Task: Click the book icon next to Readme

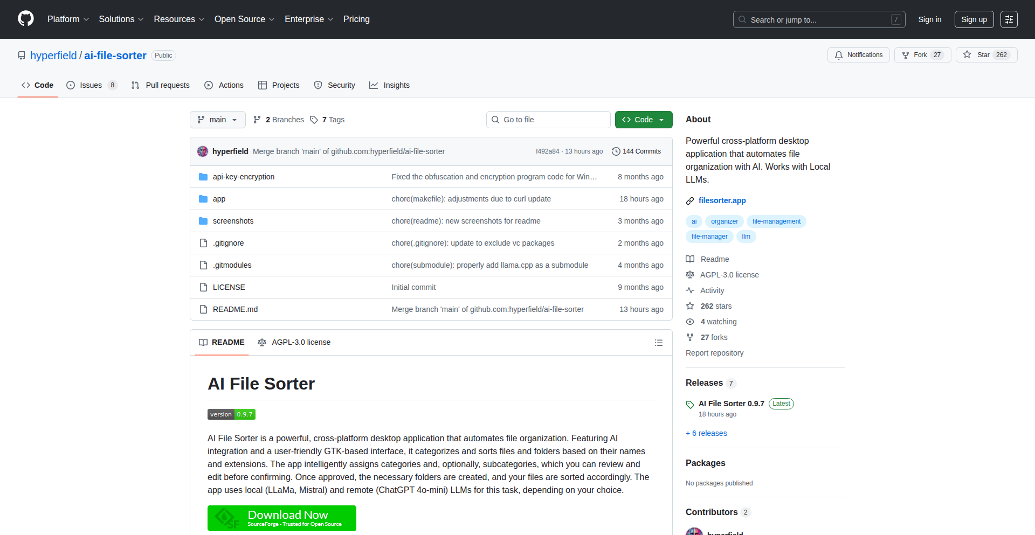Action: tap(690, 259)
